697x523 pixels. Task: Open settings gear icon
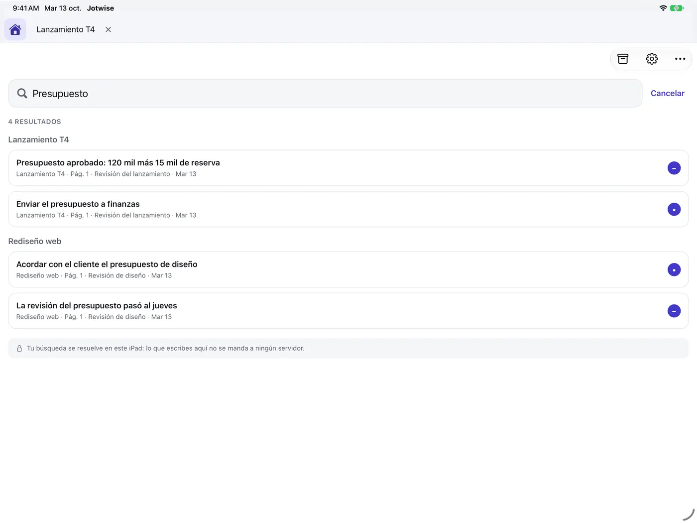click(652, 59)
